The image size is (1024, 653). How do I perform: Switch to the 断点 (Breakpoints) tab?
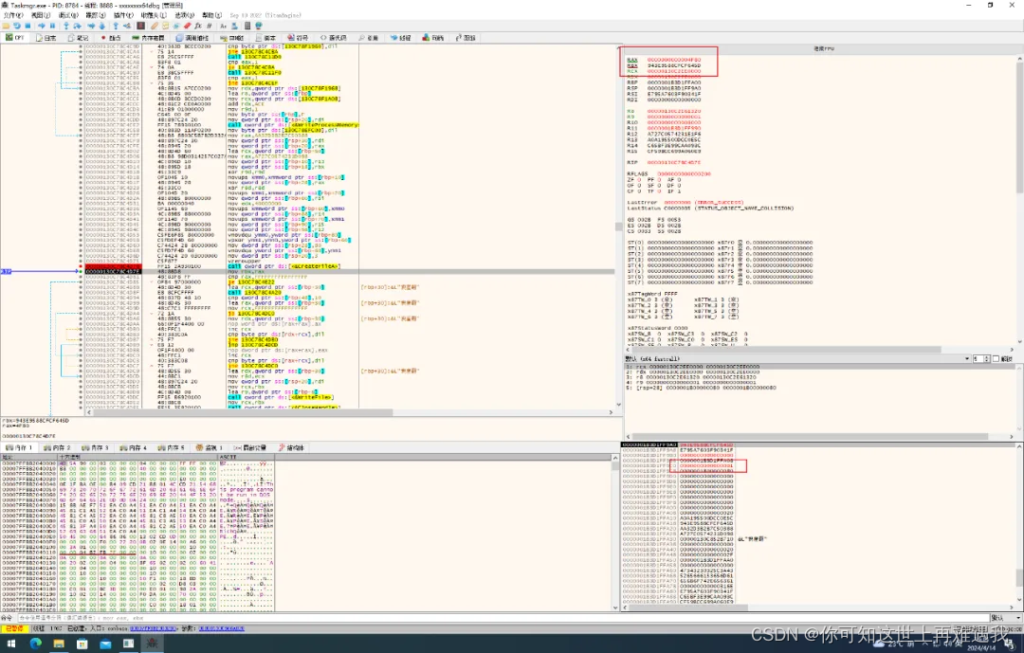pos(111,38)
